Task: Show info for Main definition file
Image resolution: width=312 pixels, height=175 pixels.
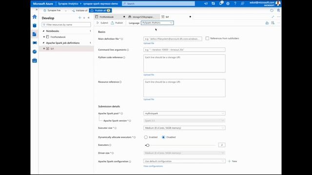Action: (122, 39)
